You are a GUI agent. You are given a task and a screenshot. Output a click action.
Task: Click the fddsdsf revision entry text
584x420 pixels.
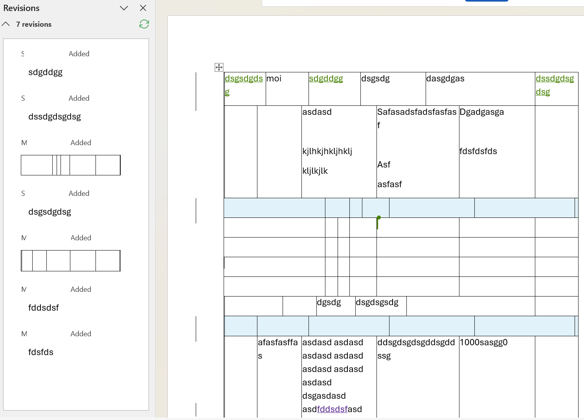point(44,308)
